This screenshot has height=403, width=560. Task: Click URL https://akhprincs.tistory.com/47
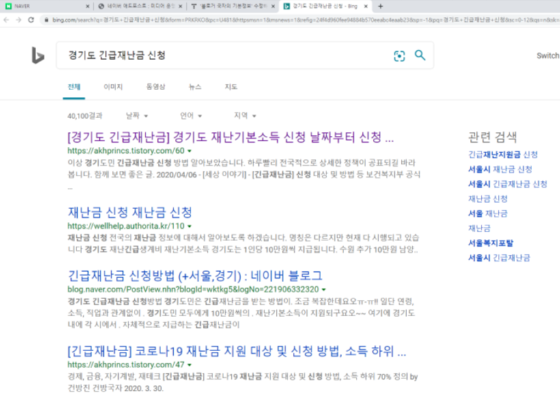126,365
